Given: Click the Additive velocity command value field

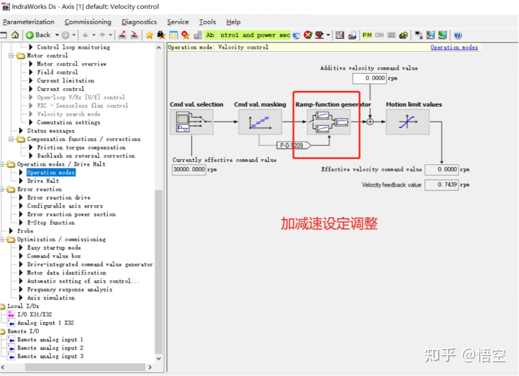Looking at the screenshot, I should (369, 78).
